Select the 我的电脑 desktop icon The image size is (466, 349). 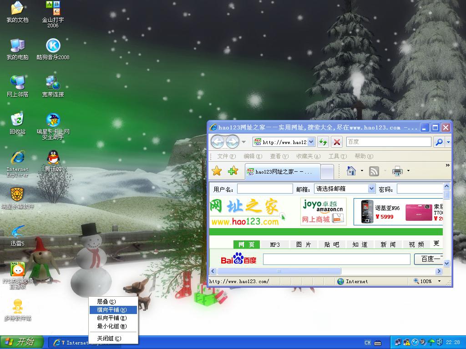(x=18, y=49)
